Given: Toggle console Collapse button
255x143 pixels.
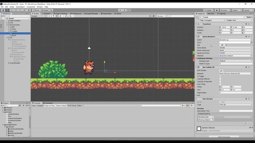Looking at the screenshot, I should 40,106.
